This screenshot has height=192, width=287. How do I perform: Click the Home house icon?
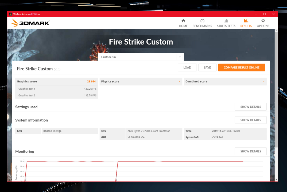pyautogui.click(x=183, y=21)
